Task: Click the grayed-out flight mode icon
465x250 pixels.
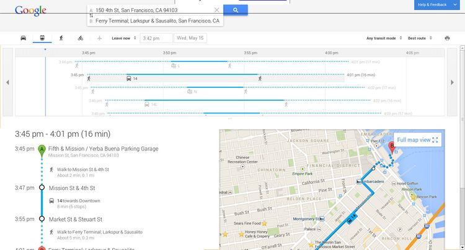Action: pyautogui.click(x=99, y=38)
